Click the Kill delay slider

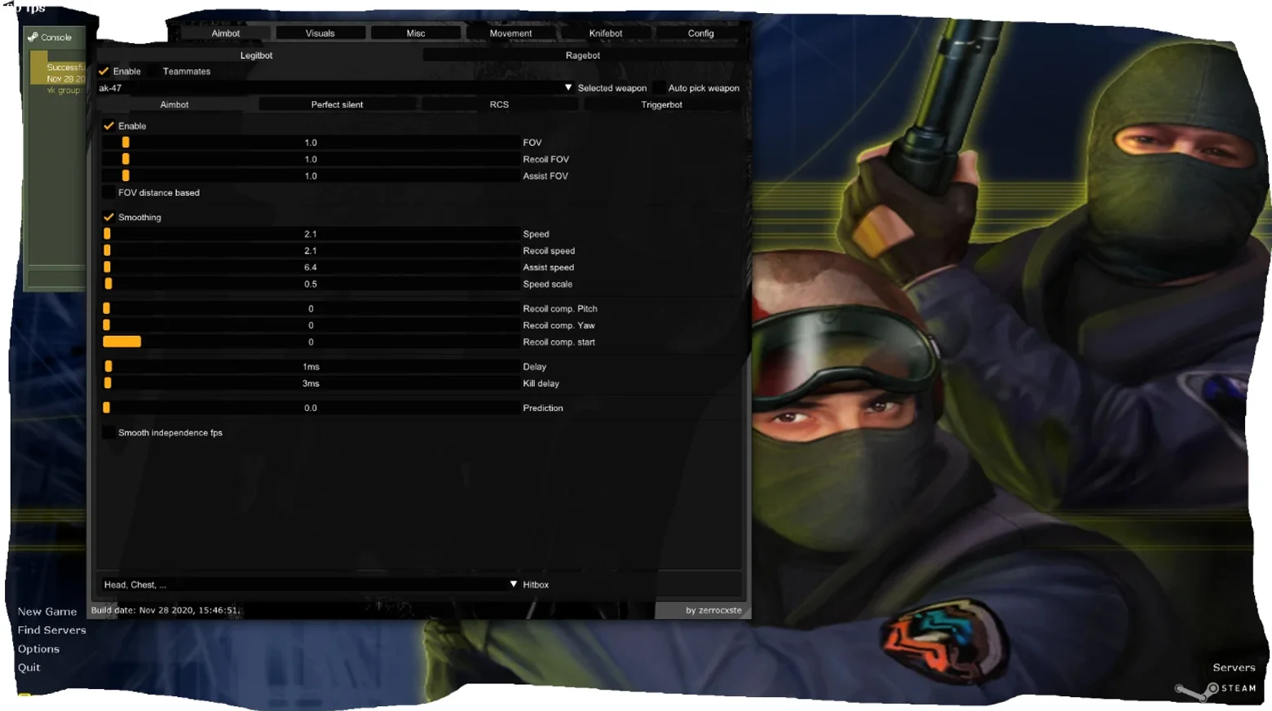click(x=311, y=383)
